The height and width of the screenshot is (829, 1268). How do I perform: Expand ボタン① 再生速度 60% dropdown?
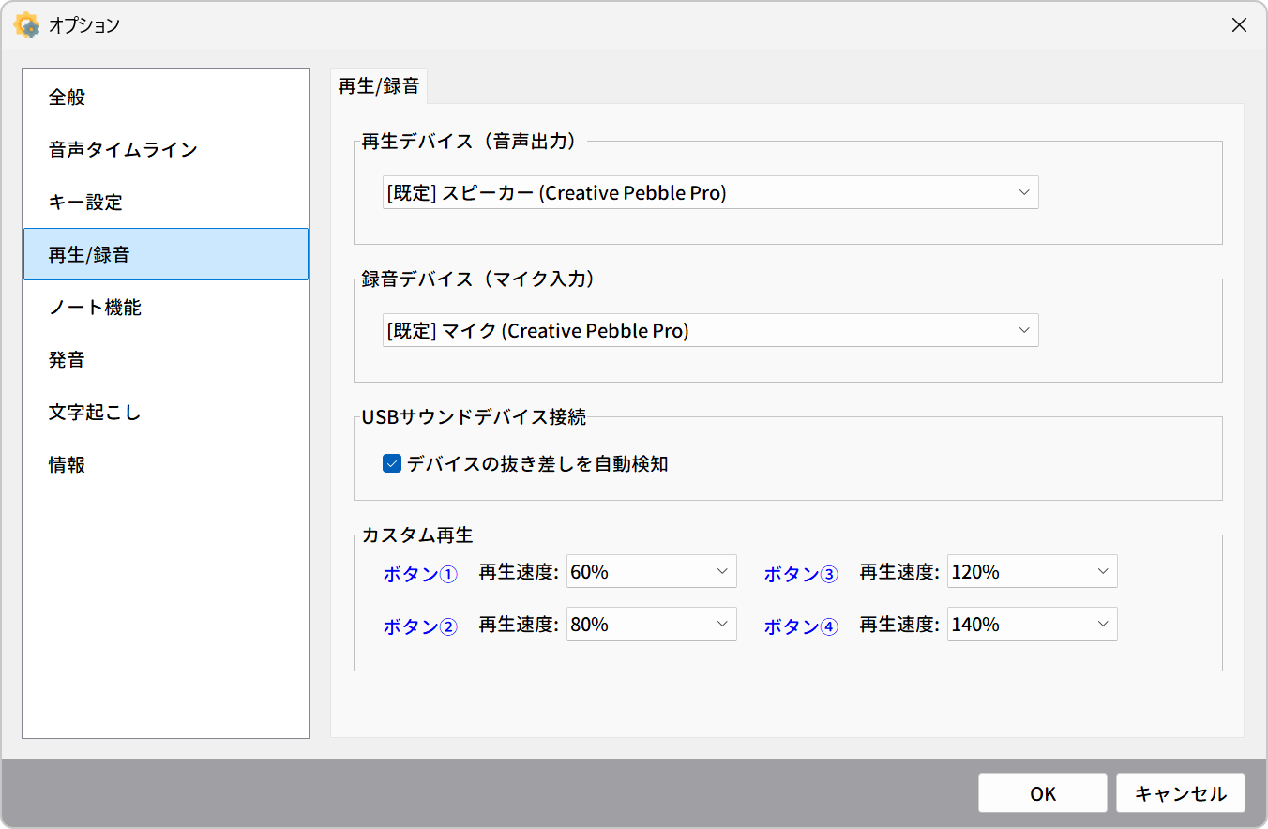click(x=651, y=571)
